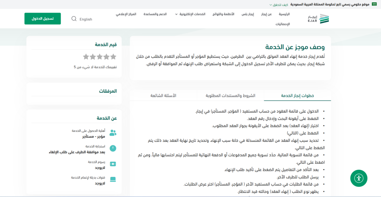Open 'المركز الإعلامي' menu item
The height and width of the screenshot is (197, 381).
click(126, 14)
